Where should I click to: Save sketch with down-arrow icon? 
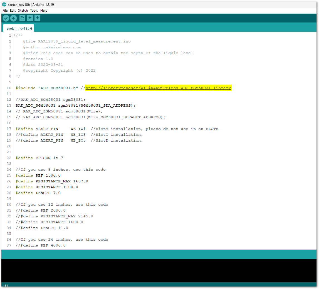pyautogui.click(x=37, y=18)
